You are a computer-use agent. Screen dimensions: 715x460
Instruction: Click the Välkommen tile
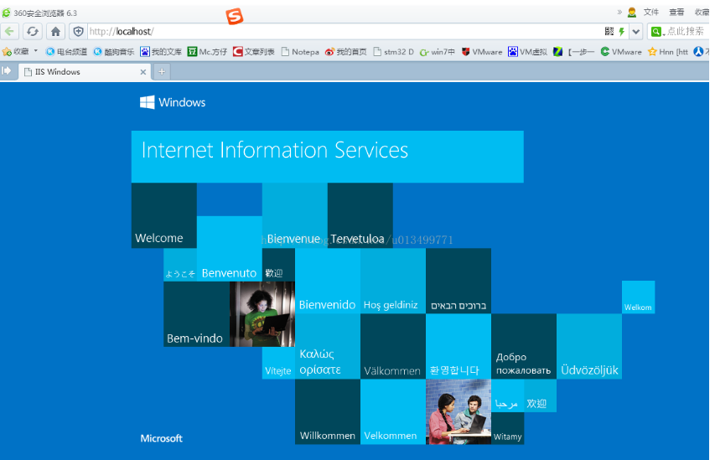coord(393,347)
